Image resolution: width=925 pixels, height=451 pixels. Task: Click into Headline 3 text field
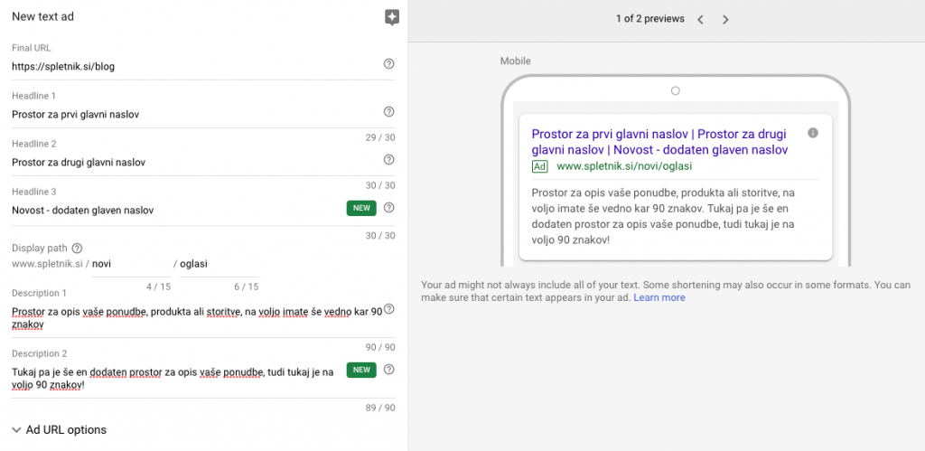point(172,210)
